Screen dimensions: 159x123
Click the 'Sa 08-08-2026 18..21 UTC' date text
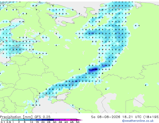pyautogui.click(x=116, y=117)
